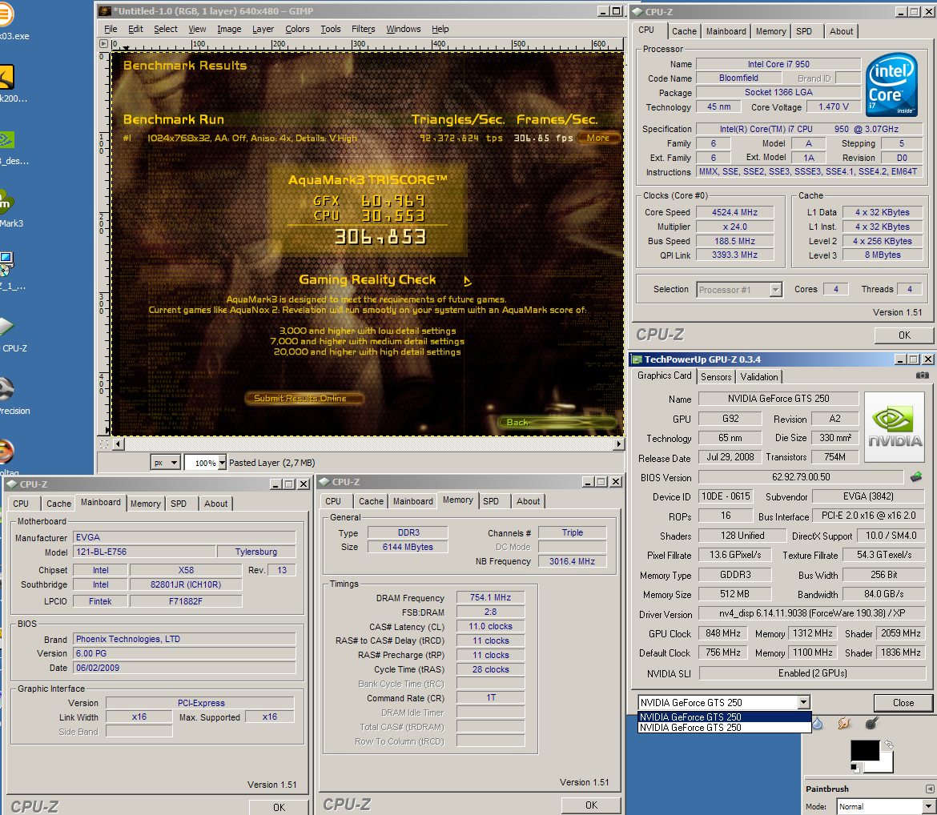Open the black foreground color swatch

click(863, 749)
